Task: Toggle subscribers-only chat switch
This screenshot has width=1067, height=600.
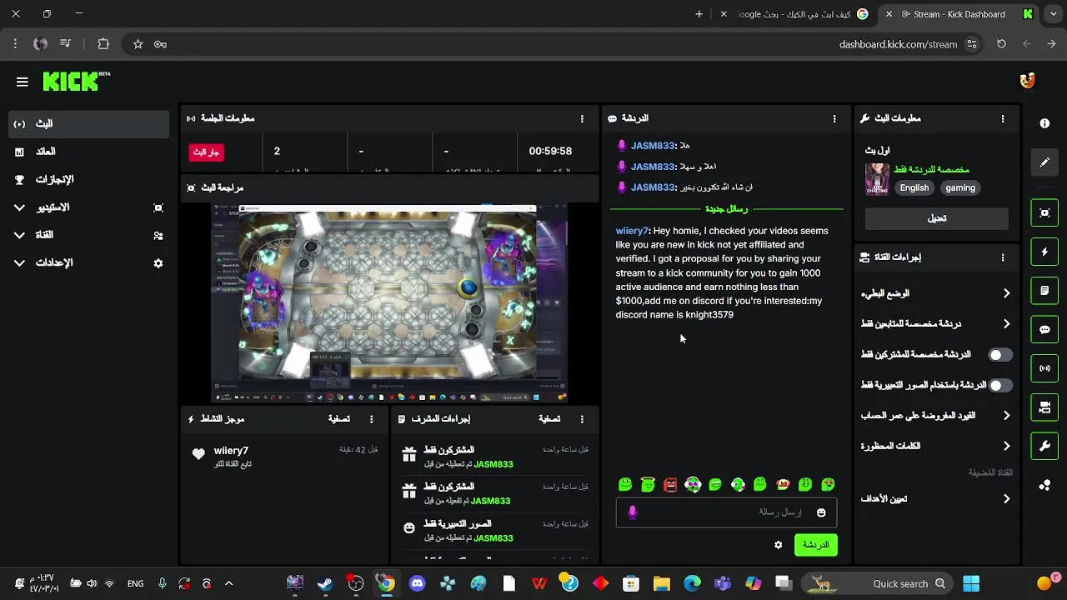Action: point(1000,355)
